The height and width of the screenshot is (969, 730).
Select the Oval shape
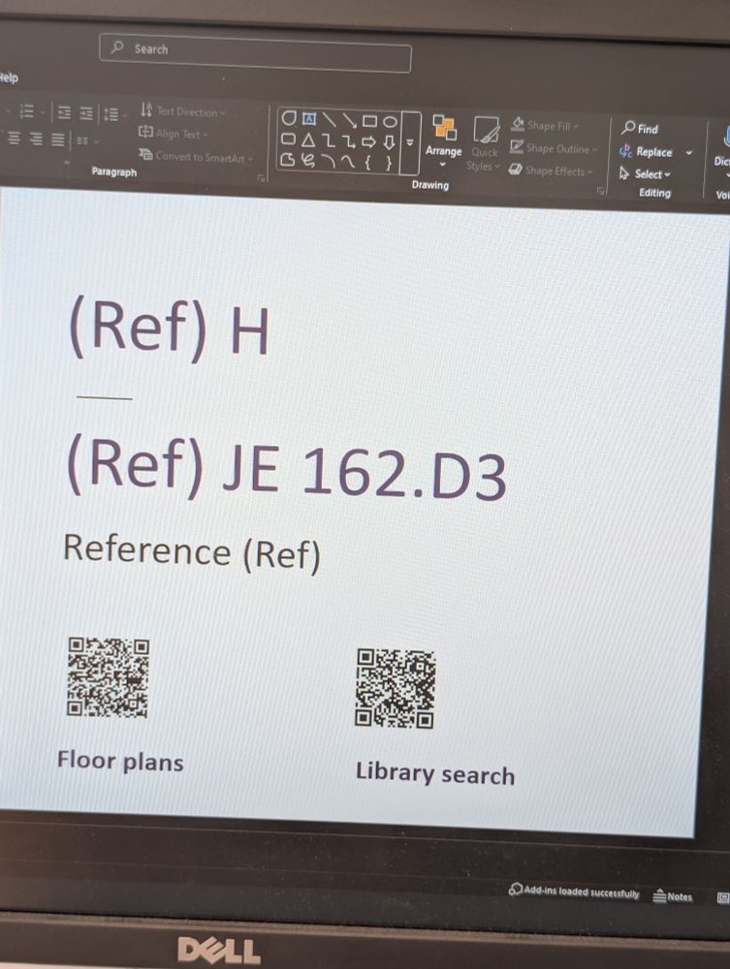tap(390, 122)
